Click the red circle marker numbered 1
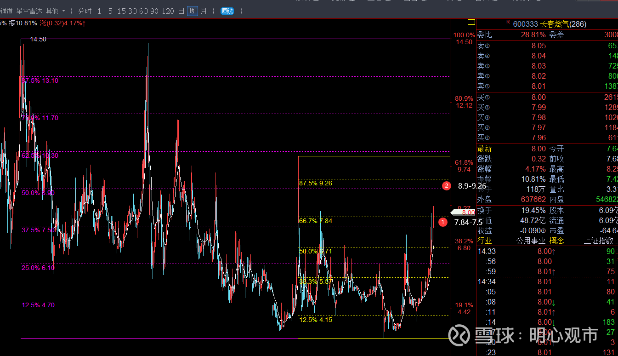The width and height of the screenshot is (618, 356). point(443,222)
